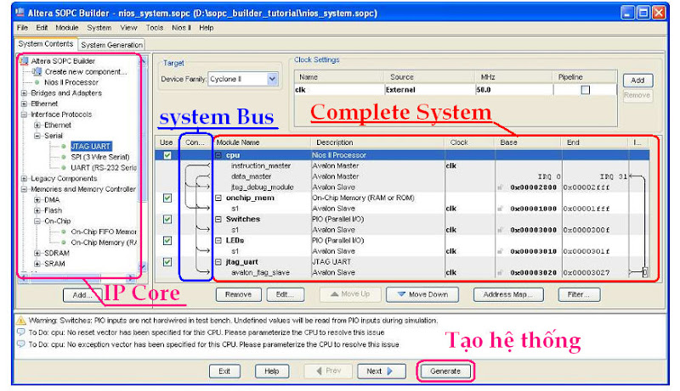Click the Help button

(x=272, y=371)
